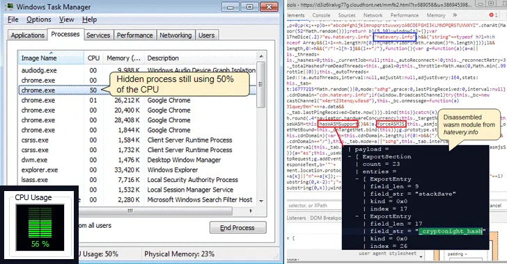Viewport: 507px width, 264px height.
Task: Select chrome.exe row with 26,212 K memory
Action: [x=137, y=100]
